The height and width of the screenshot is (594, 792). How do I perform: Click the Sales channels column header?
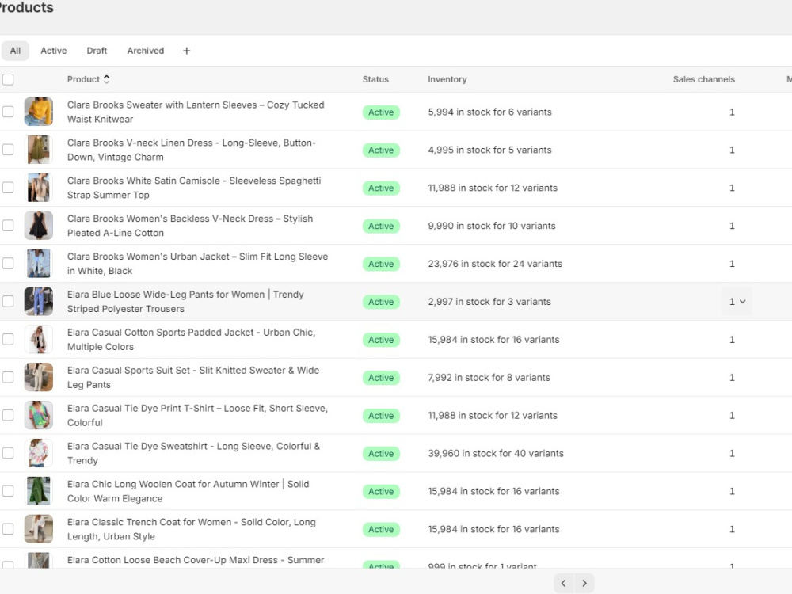click(x=703, y=79)
